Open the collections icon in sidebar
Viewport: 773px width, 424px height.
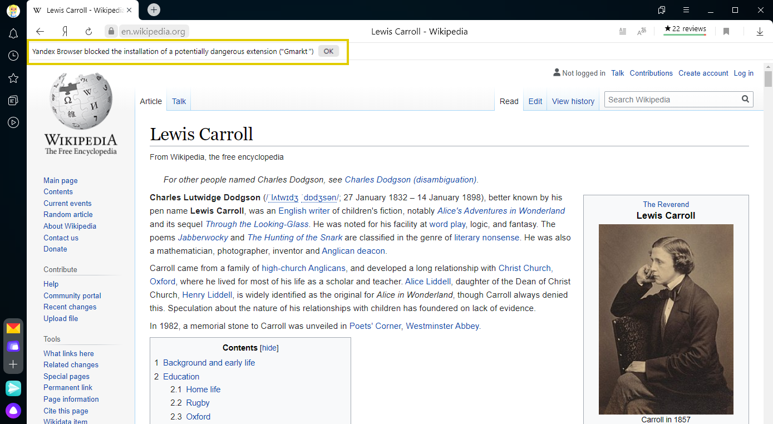13,100
